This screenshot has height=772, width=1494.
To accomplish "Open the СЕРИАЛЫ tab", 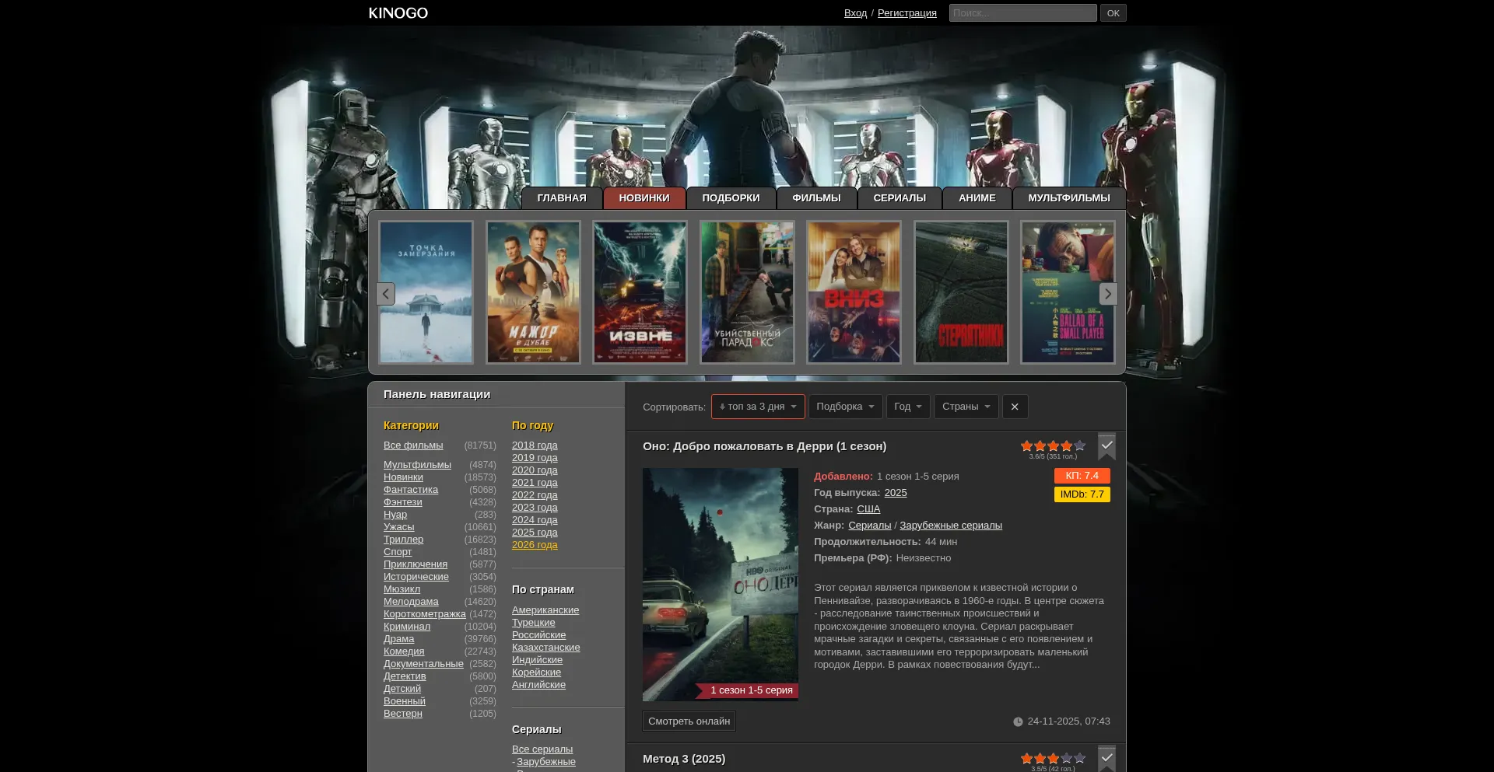I will 899,198.
